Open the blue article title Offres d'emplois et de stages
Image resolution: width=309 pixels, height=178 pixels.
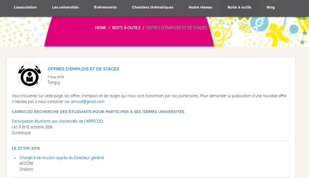coord(84,69)
